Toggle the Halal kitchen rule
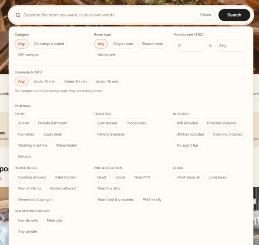The image size is (259, 245). click(x=65, y=177)
